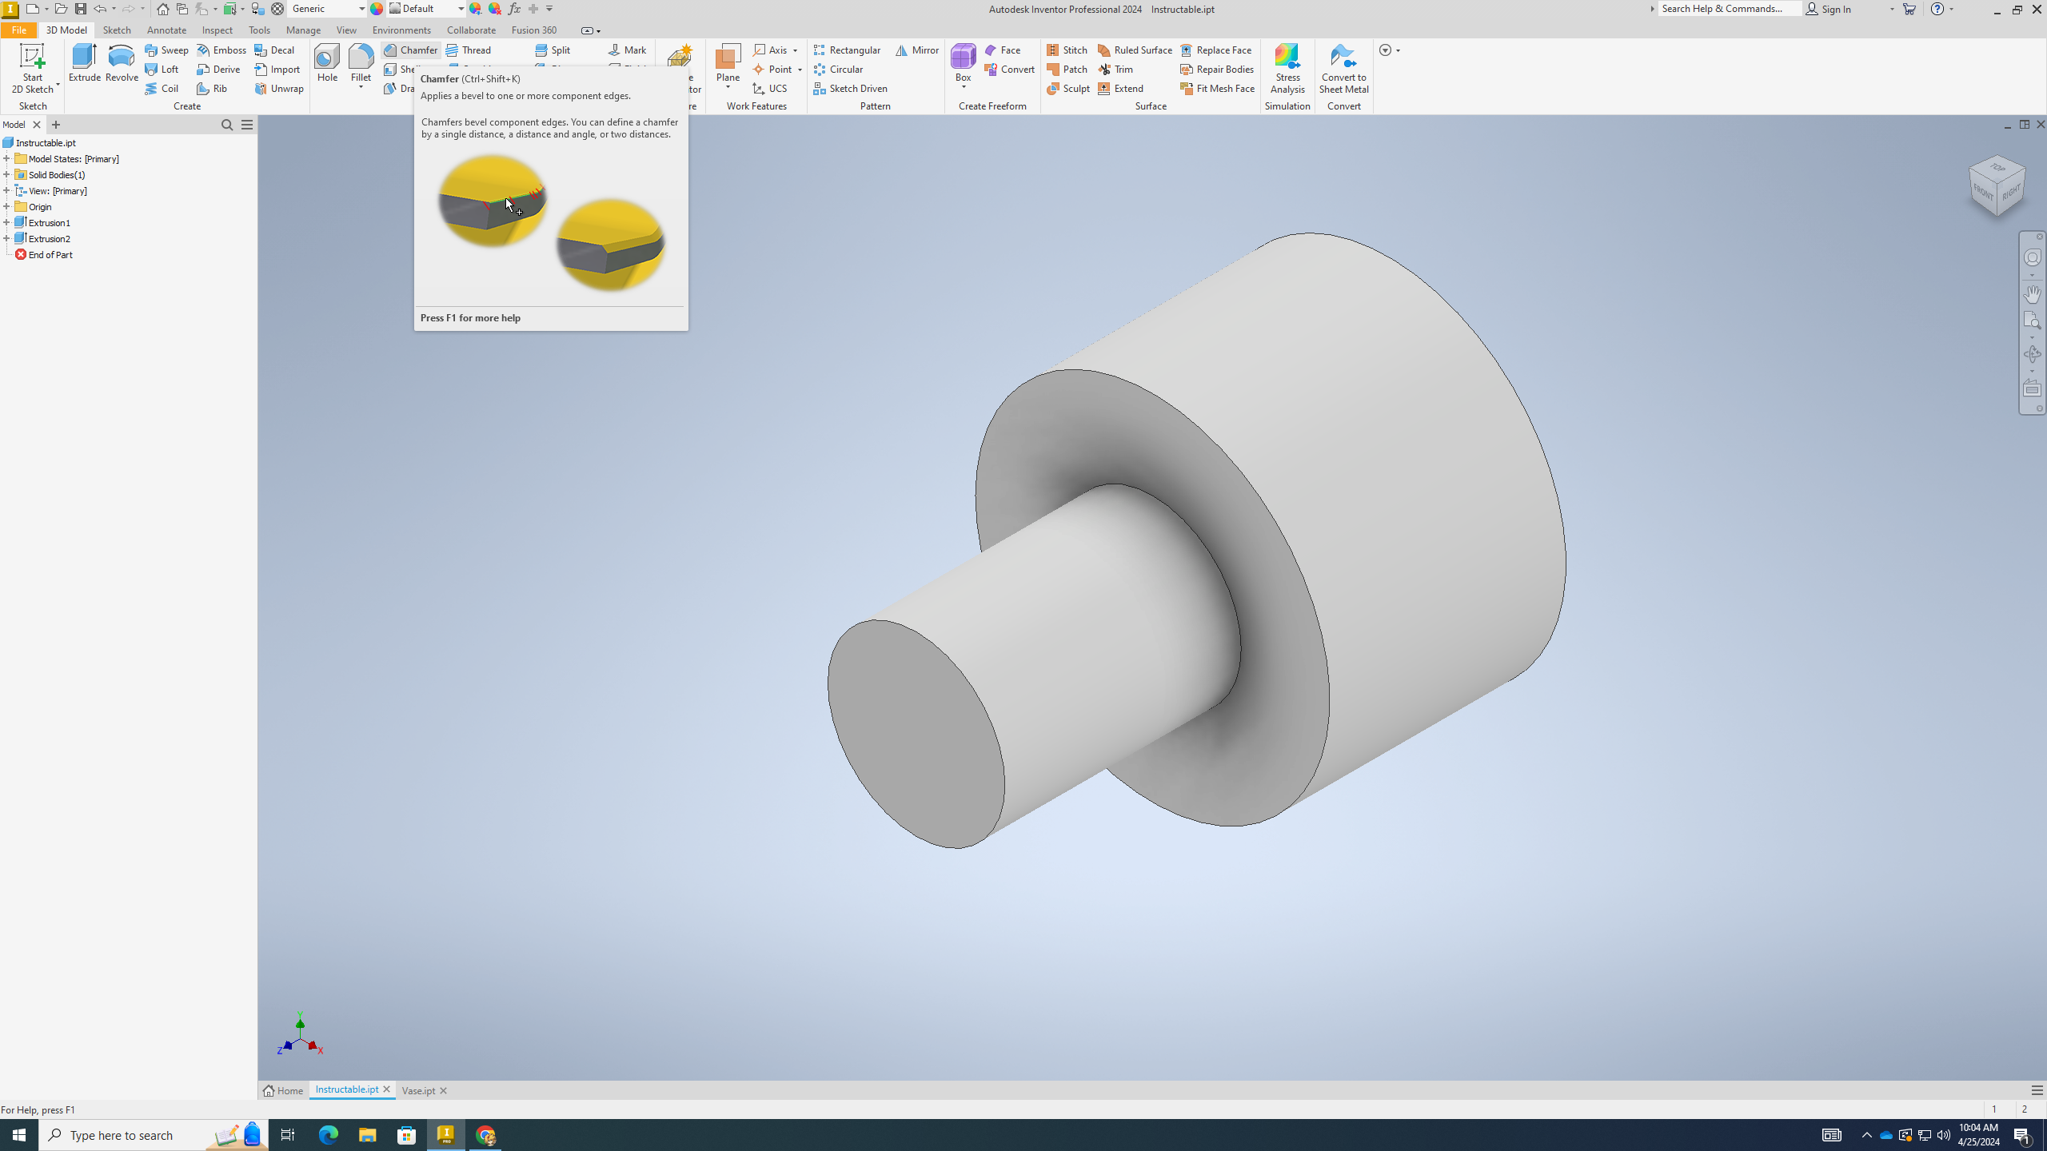2047x1151 pixels.
Task: Go to the Home document tab
Action: (x=283, y=1090)
